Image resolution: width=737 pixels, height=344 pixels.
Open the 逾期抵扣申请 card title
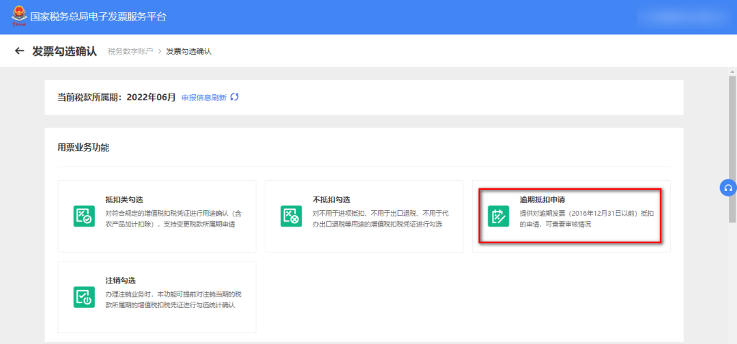[542, 199]
